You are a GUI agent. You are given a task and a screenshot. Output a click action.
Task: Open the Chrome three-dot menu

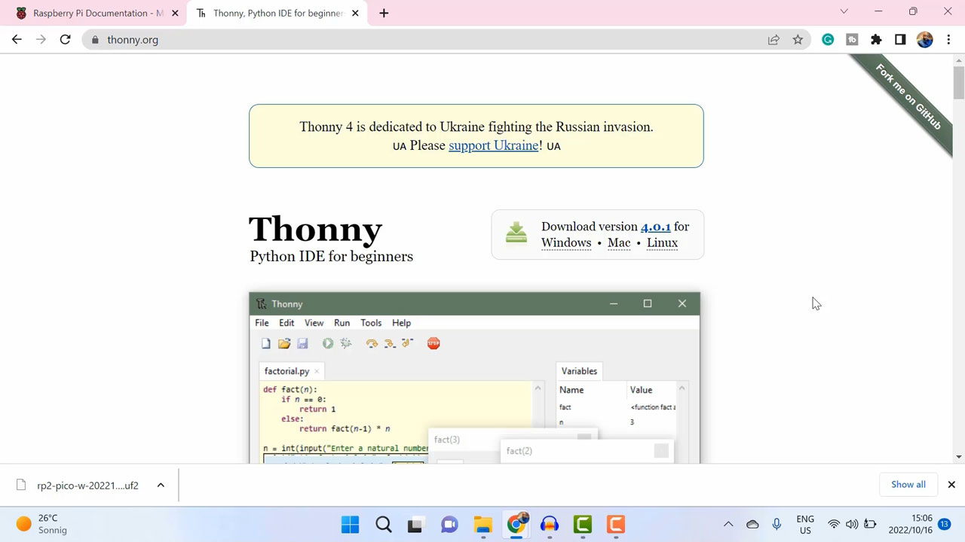948,40
